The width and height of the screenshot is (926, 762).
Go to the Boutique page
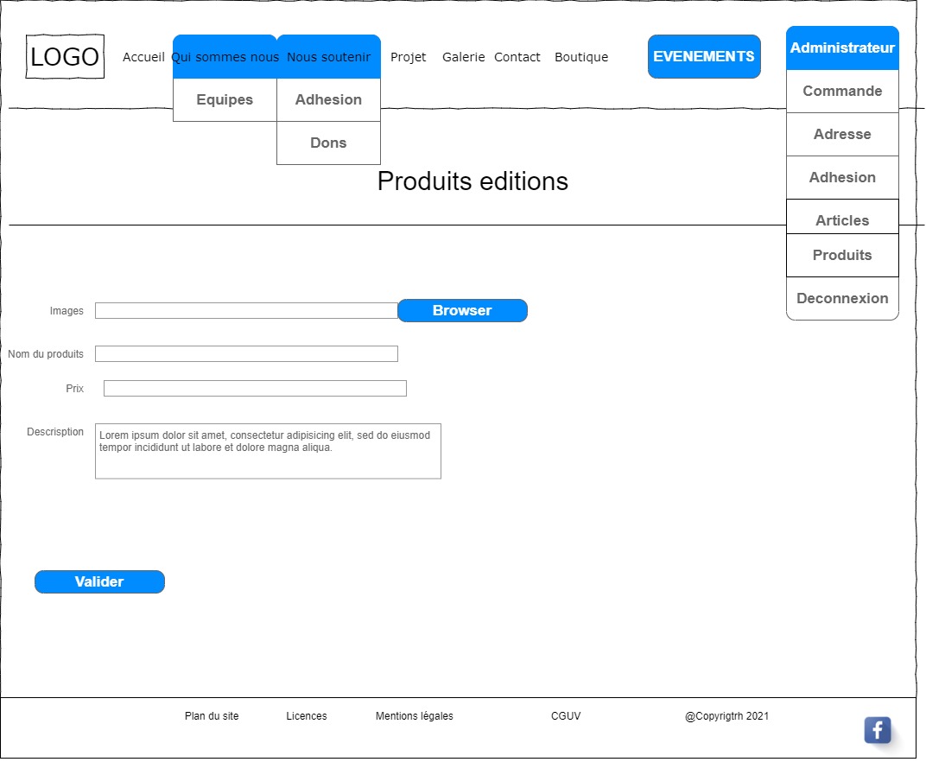click(581, 58)
